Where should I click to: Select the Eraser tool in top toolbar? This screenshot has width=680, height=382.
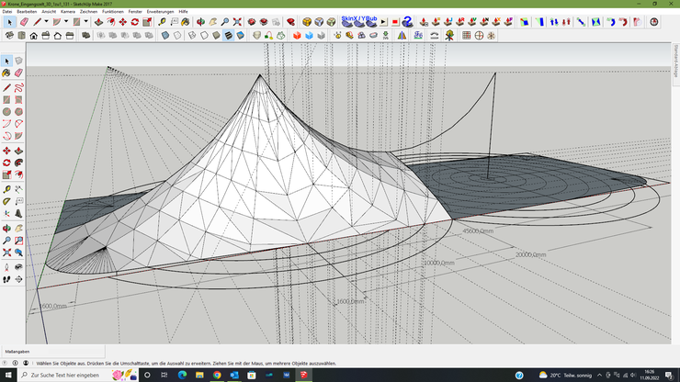point(24,21)
